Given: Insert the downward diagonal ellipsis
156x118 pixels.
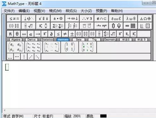Looking at the screenshot, I should (x=37, y=57).
